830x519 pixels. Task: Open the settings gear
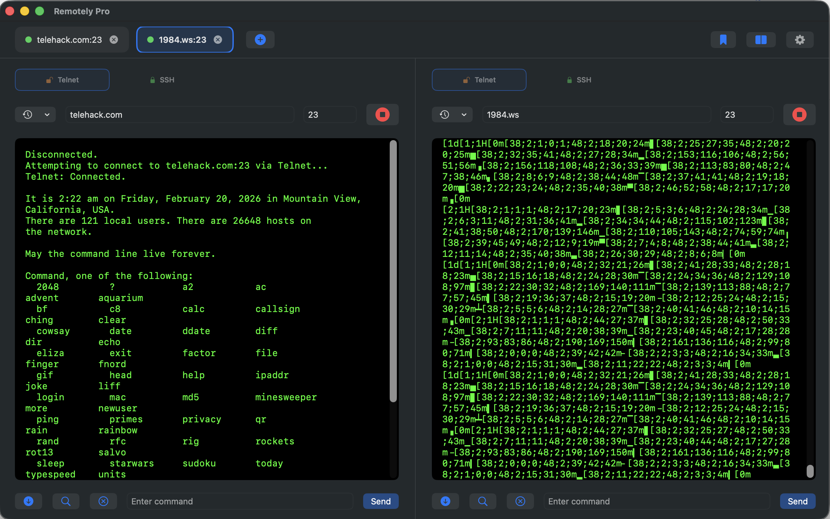point(800,40)
